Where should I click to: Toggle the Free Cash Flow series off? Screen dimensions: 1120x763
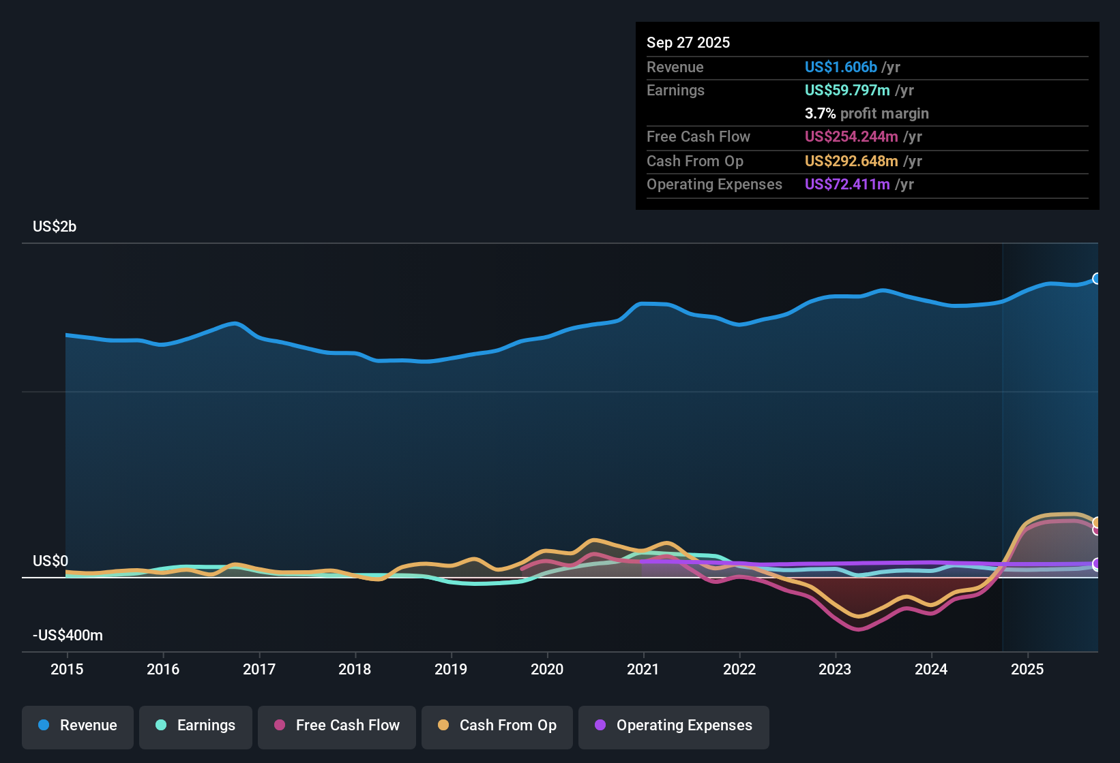tap(336, 727)
